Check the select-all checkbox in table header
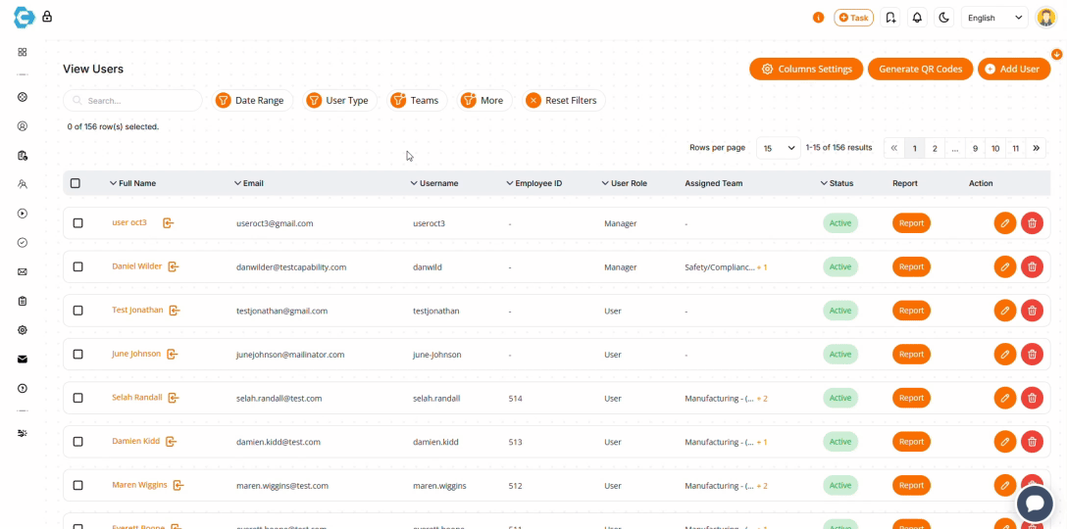The width and height of the screenshot is (1067, 529). tap(76, 183)
